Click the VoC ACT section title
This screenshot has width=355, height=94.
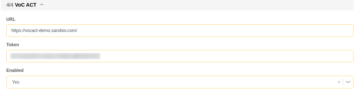(x=26, y=5)
